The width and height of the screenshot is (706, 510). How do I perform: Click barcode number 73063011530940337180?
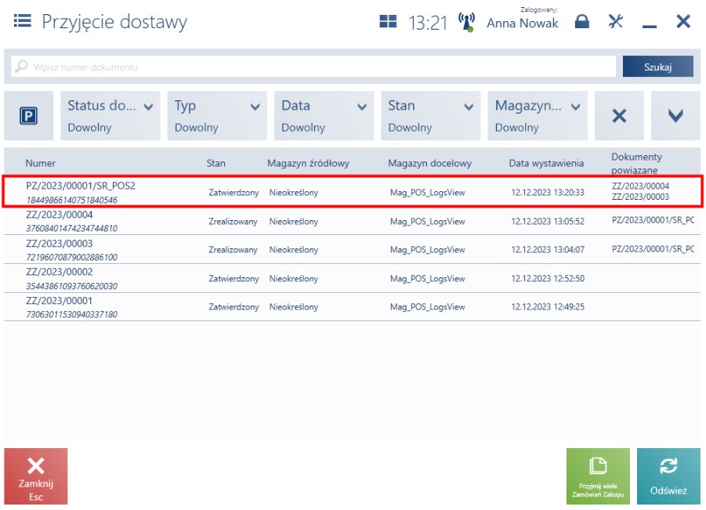71,314
